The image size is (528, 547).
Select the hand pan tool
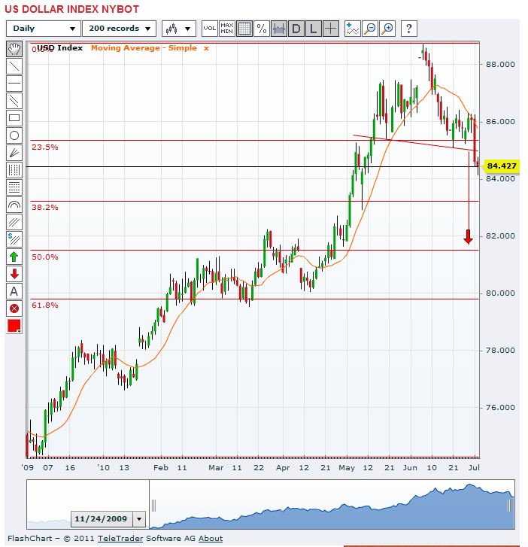tap(14, 49)
